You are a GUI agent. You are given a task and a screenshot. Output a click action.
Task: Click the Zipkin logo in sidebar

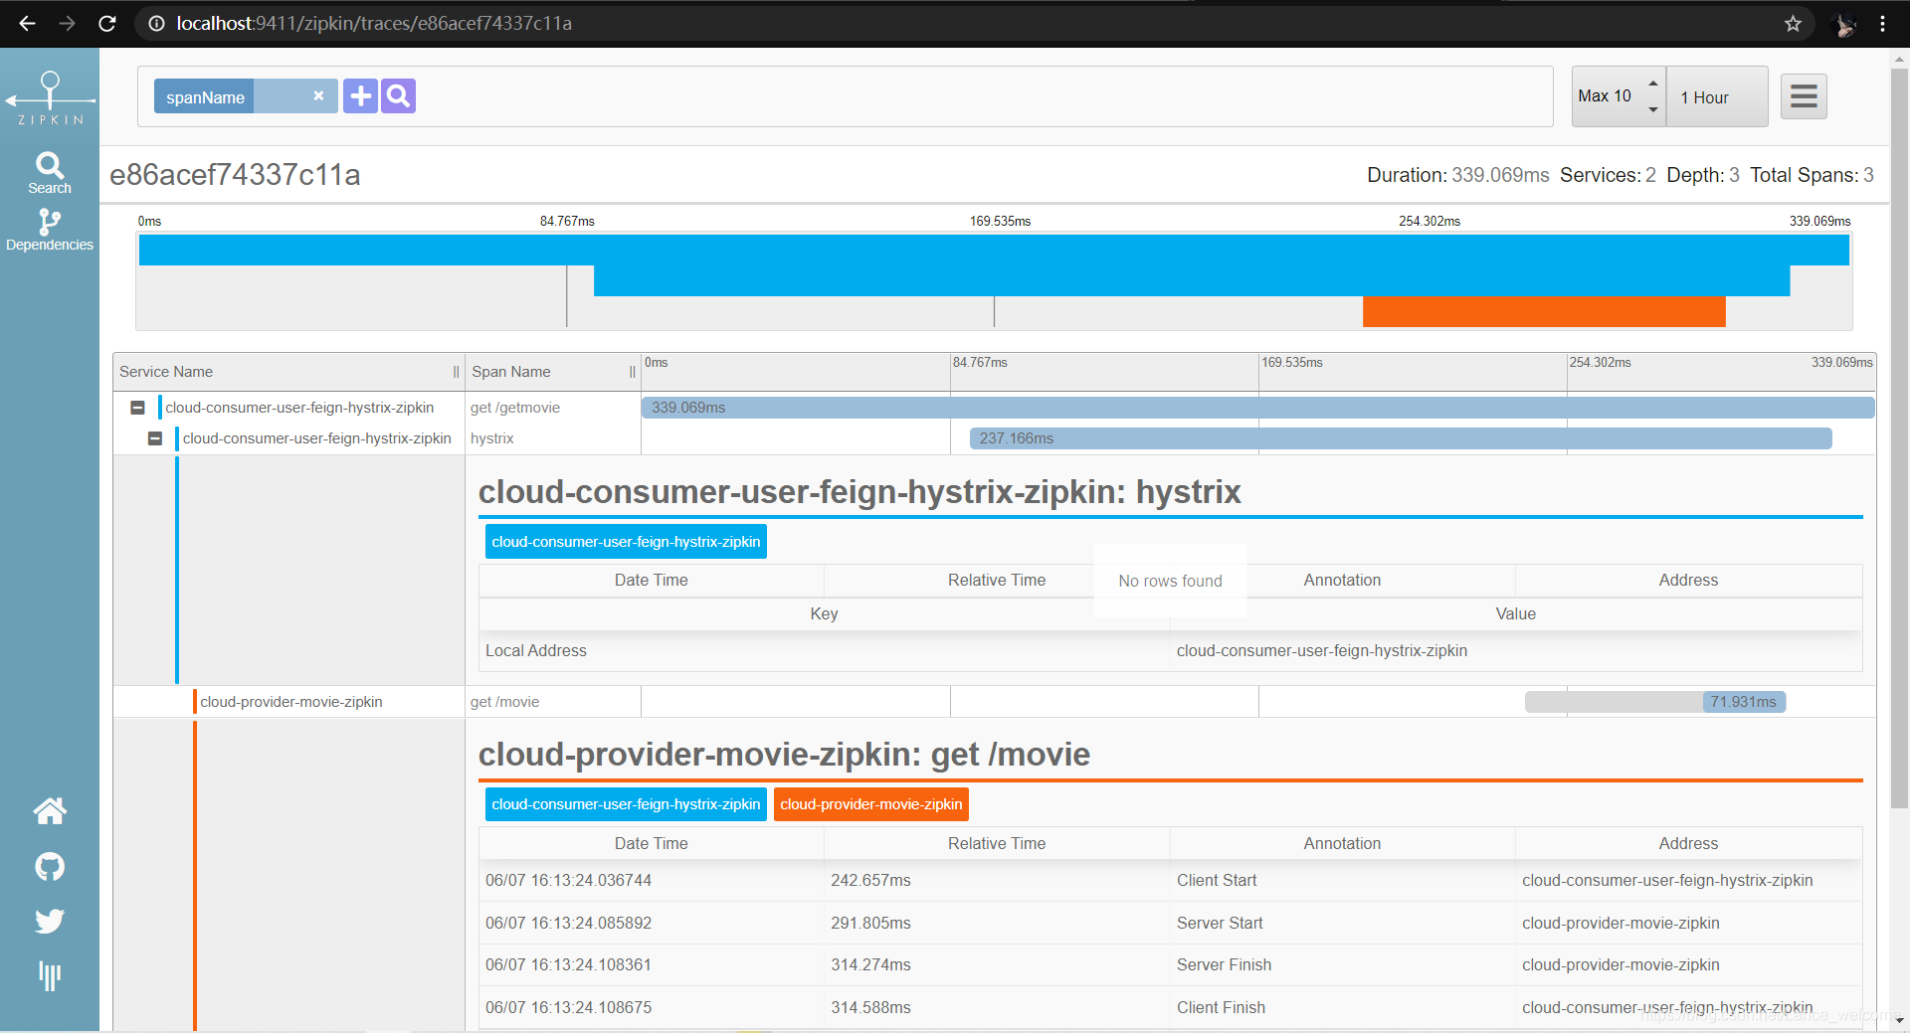pos(50,97)
